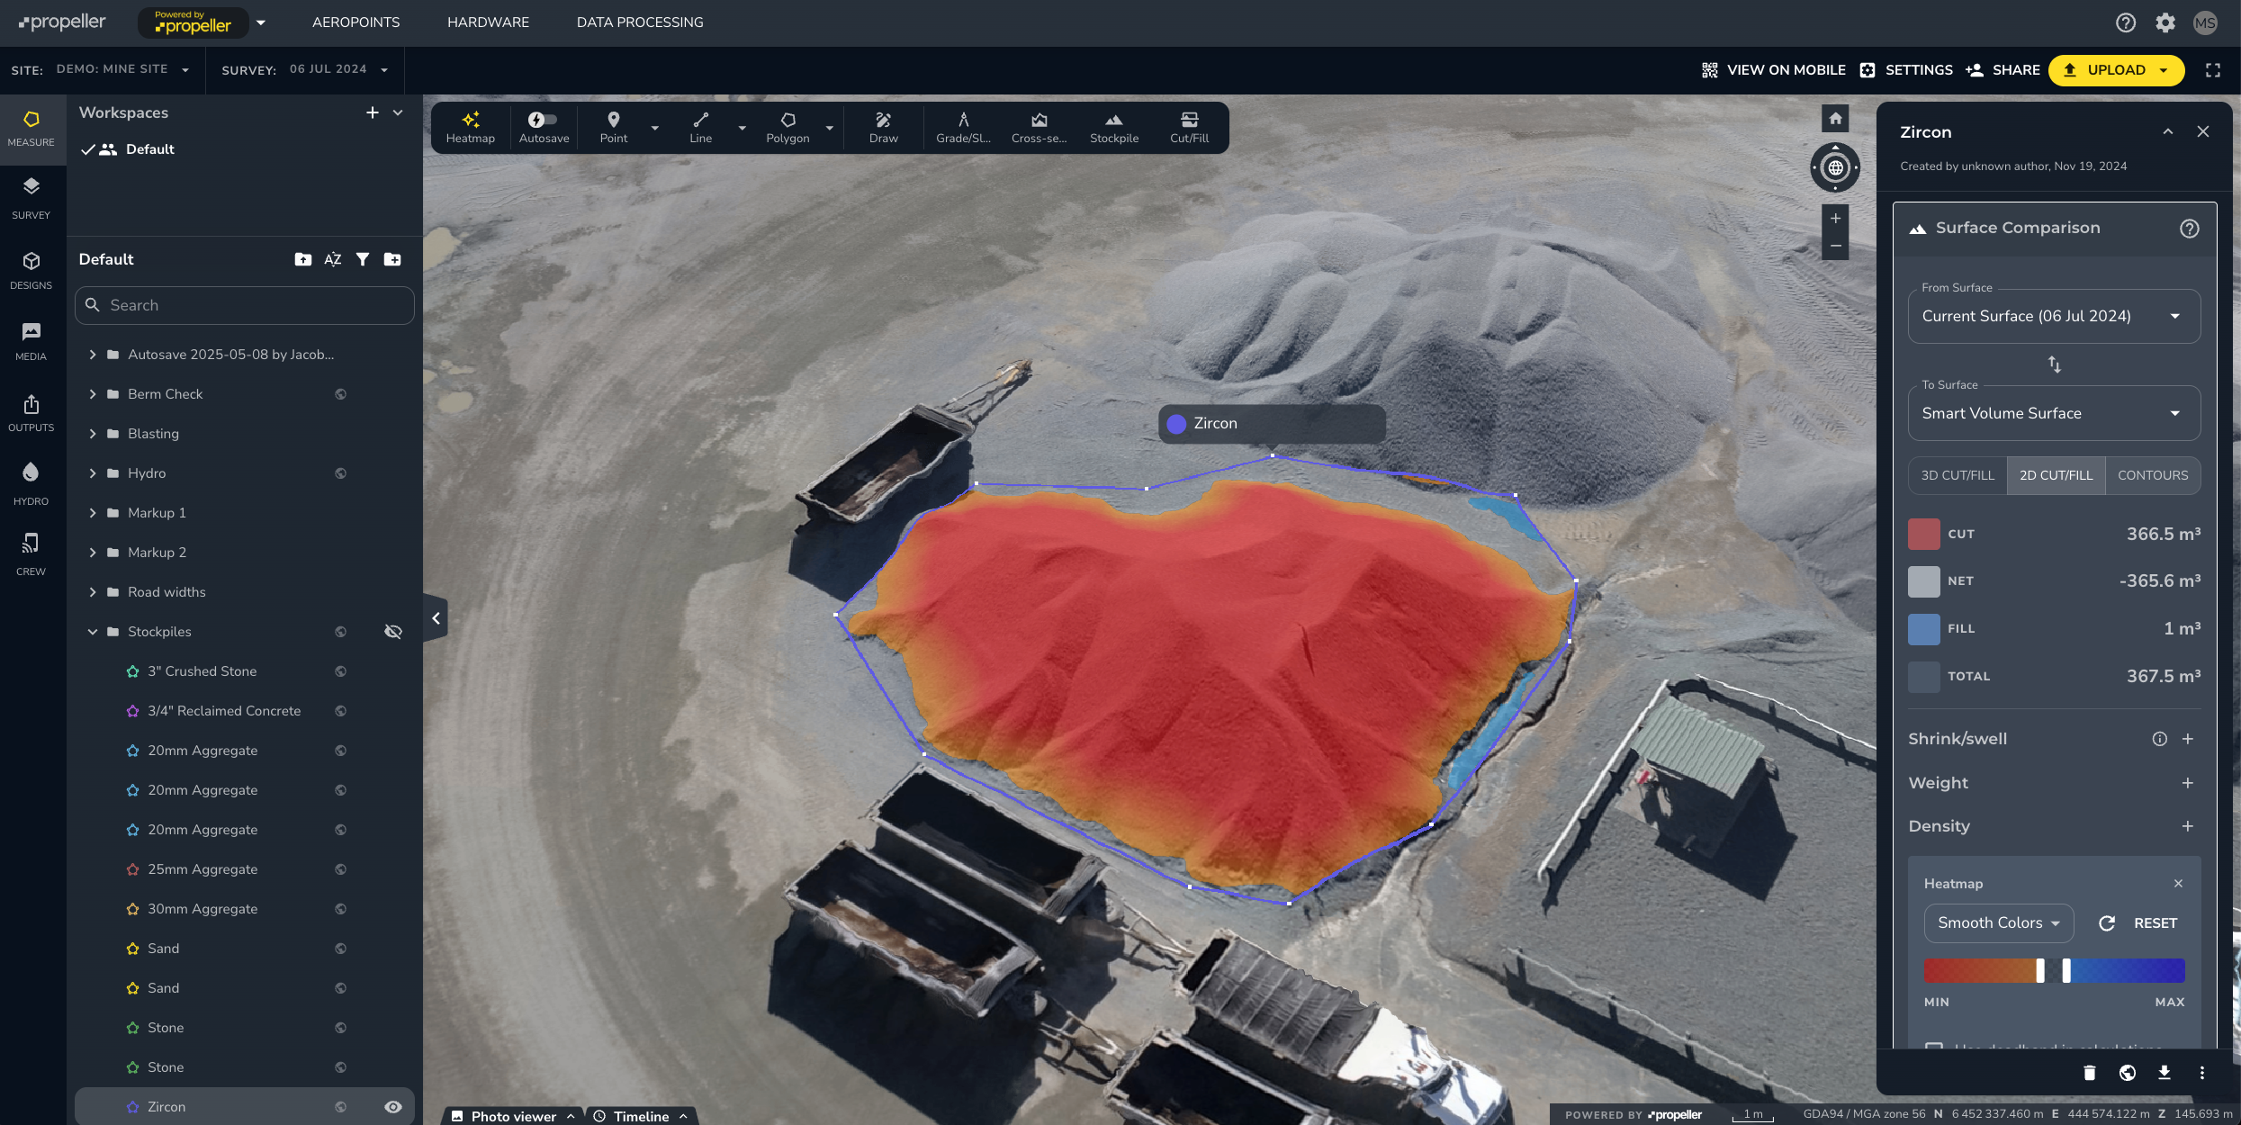Filter the measurements list
Screen dimensions: 2241x1125
coord(362,259)
